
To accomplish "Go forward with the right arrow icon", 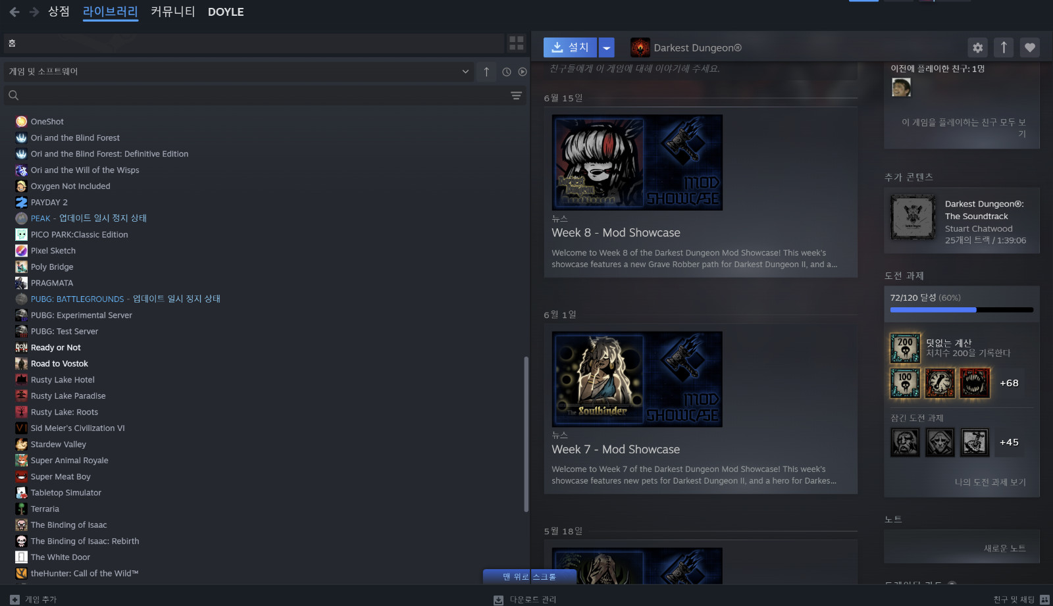I will point(34,12).
